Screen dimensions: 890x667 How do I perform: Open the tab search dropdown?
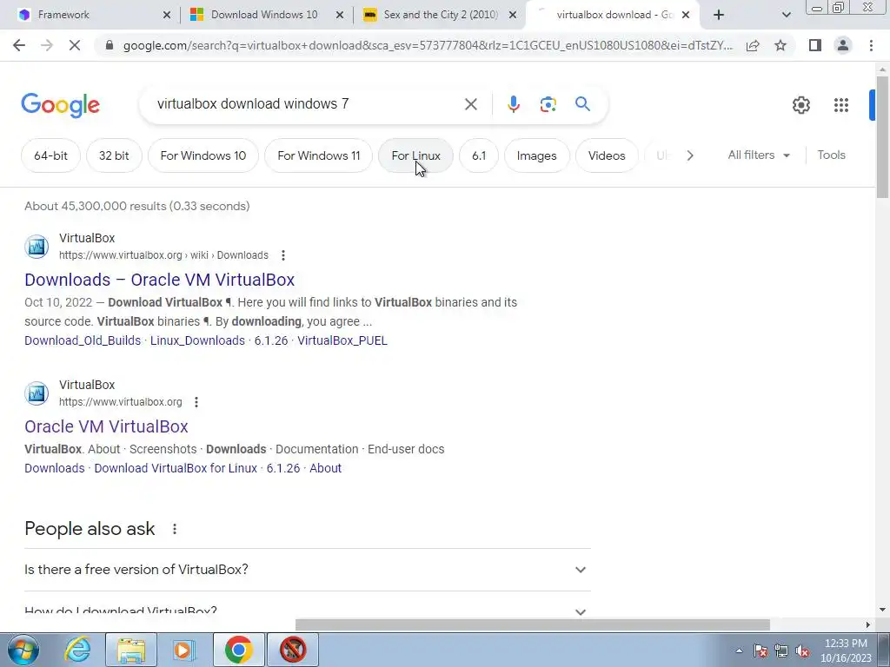[786, 15]
